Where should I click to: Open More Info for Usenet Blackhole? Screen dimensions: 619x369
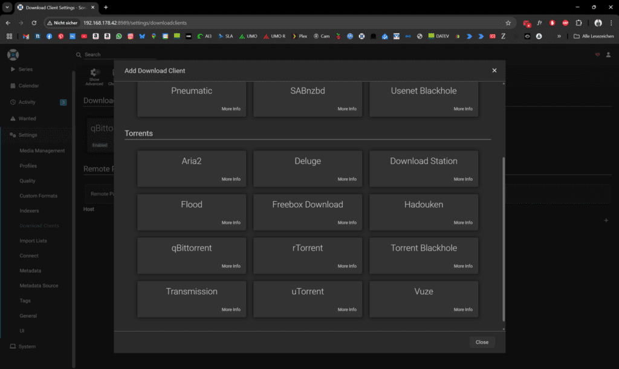463,109
